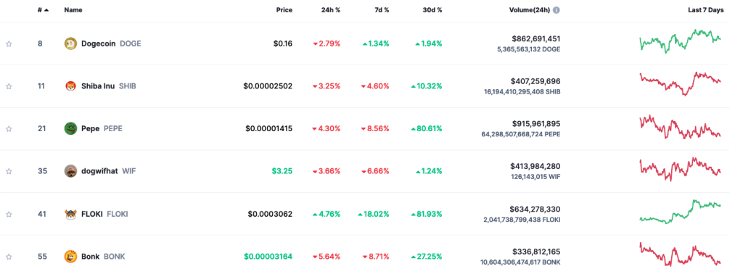Toggle watchlist star for Bonk
Image resolution: width=743 pixels, height=274 pixels.
(9, 257)
